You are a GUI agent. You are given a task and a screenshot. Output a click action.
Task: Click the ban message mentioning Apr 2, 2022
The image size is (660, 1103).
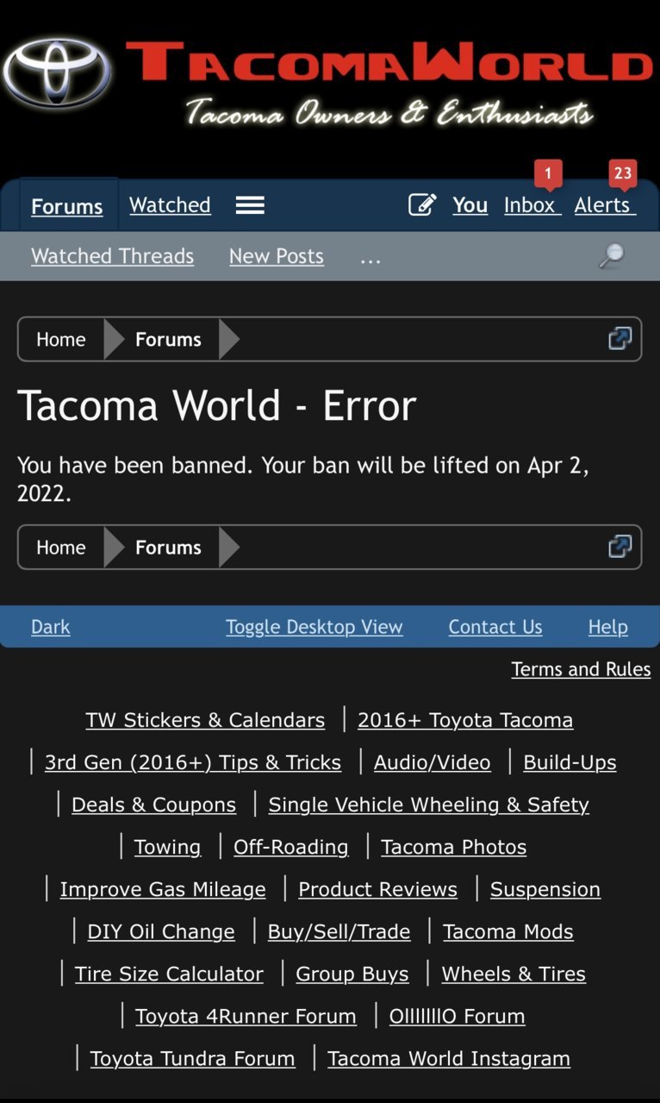point(302,479)
